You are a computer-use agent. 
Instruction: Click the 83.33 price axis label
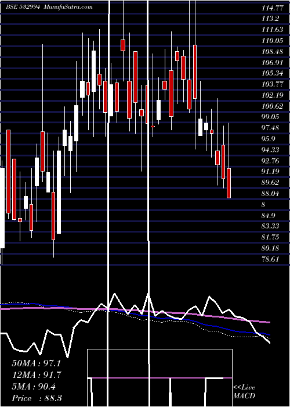270,226
